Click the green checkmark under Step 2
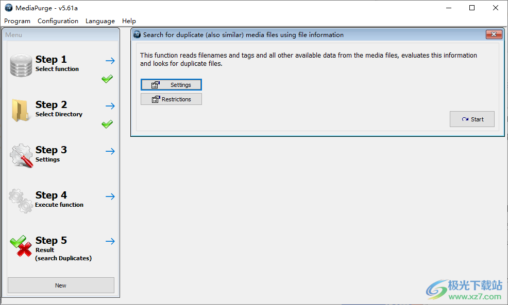This screenshot has height=305, width=508. (107, 124)
